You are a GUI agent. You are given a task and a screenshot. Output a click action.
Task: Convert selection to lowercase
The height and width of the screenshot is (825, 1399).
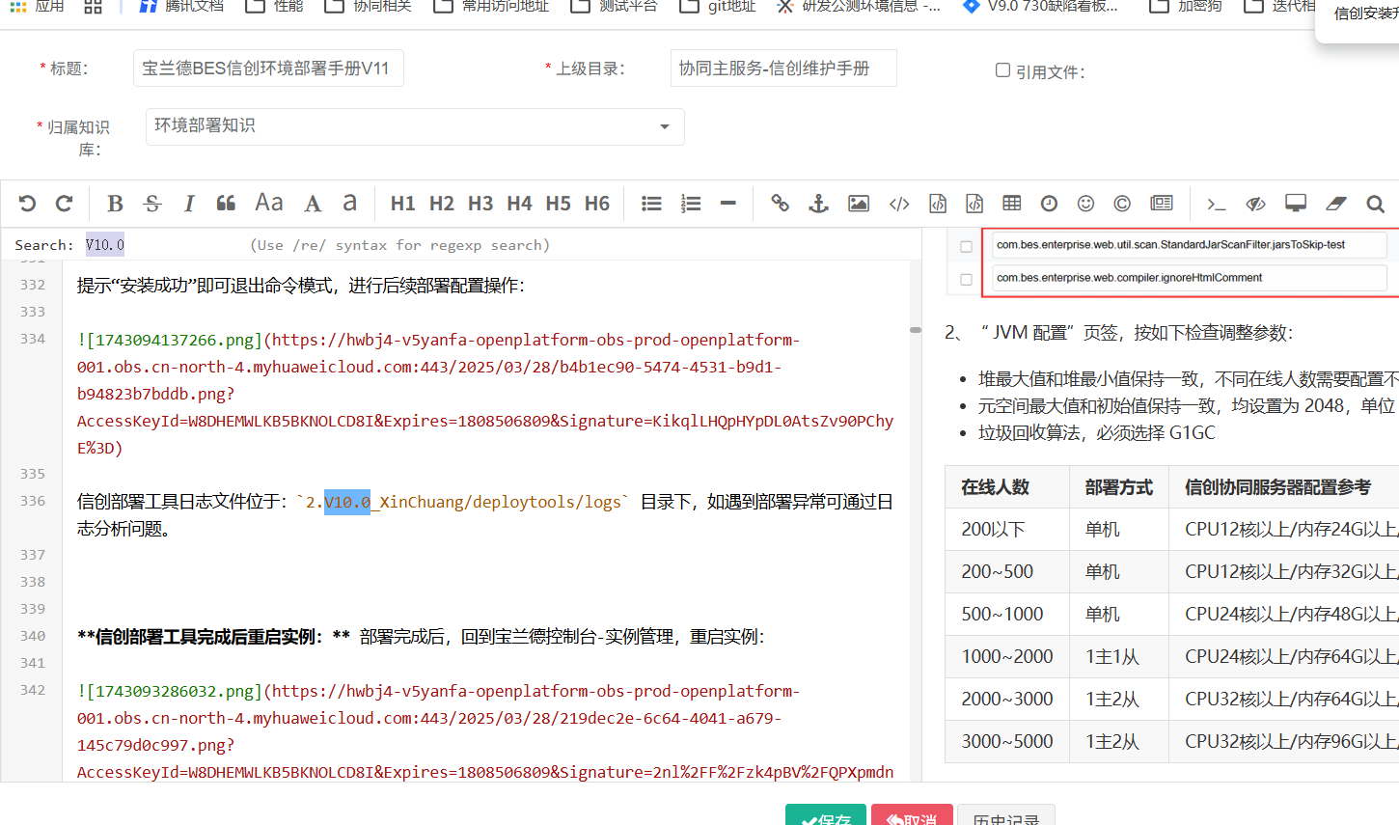(x=350, y=204)
